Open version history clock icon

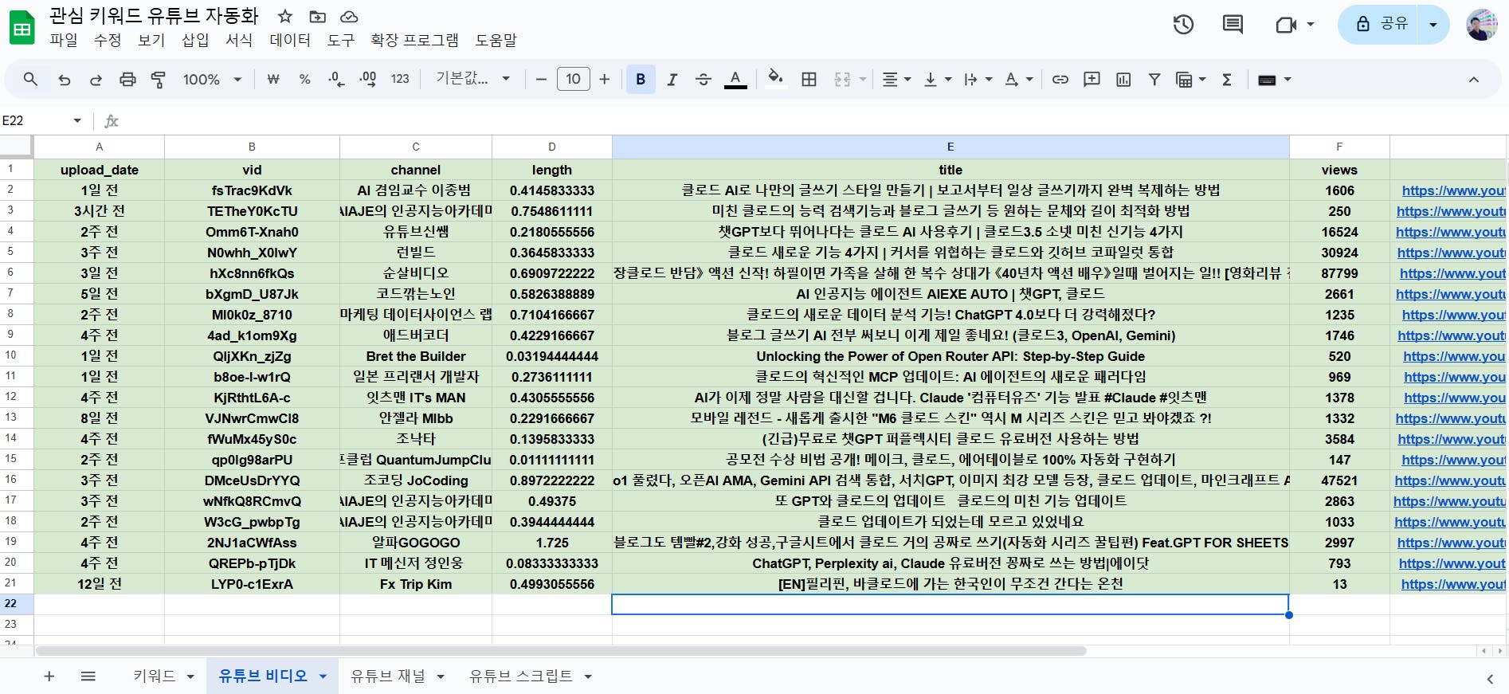click(x=1183, y=25)
